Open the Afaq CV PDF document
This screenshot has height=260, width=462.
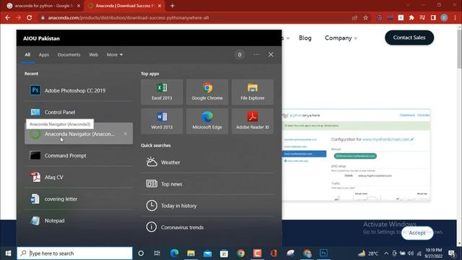(x=79, y=177)
